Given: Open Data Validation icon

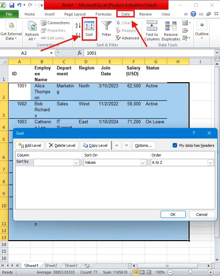Looking at the screenshot, I should point(185,23).
